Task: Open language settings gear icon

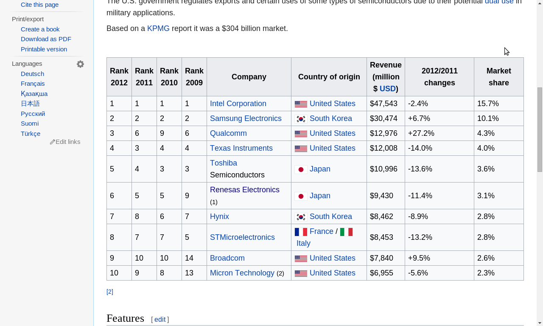Action: [80, 64]
